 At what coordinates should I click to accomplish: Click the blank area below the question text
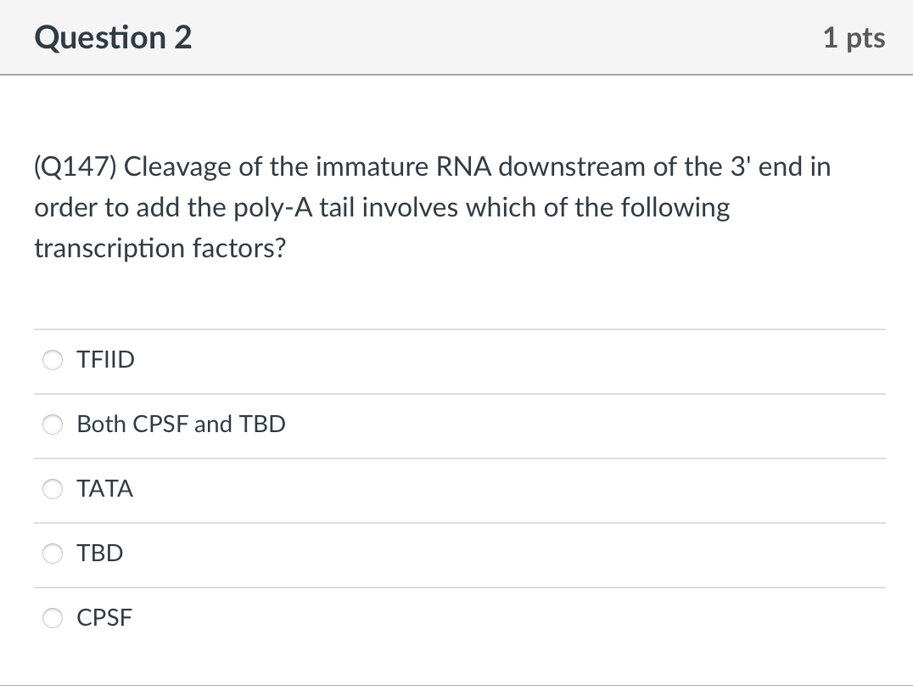click(456, 293)
